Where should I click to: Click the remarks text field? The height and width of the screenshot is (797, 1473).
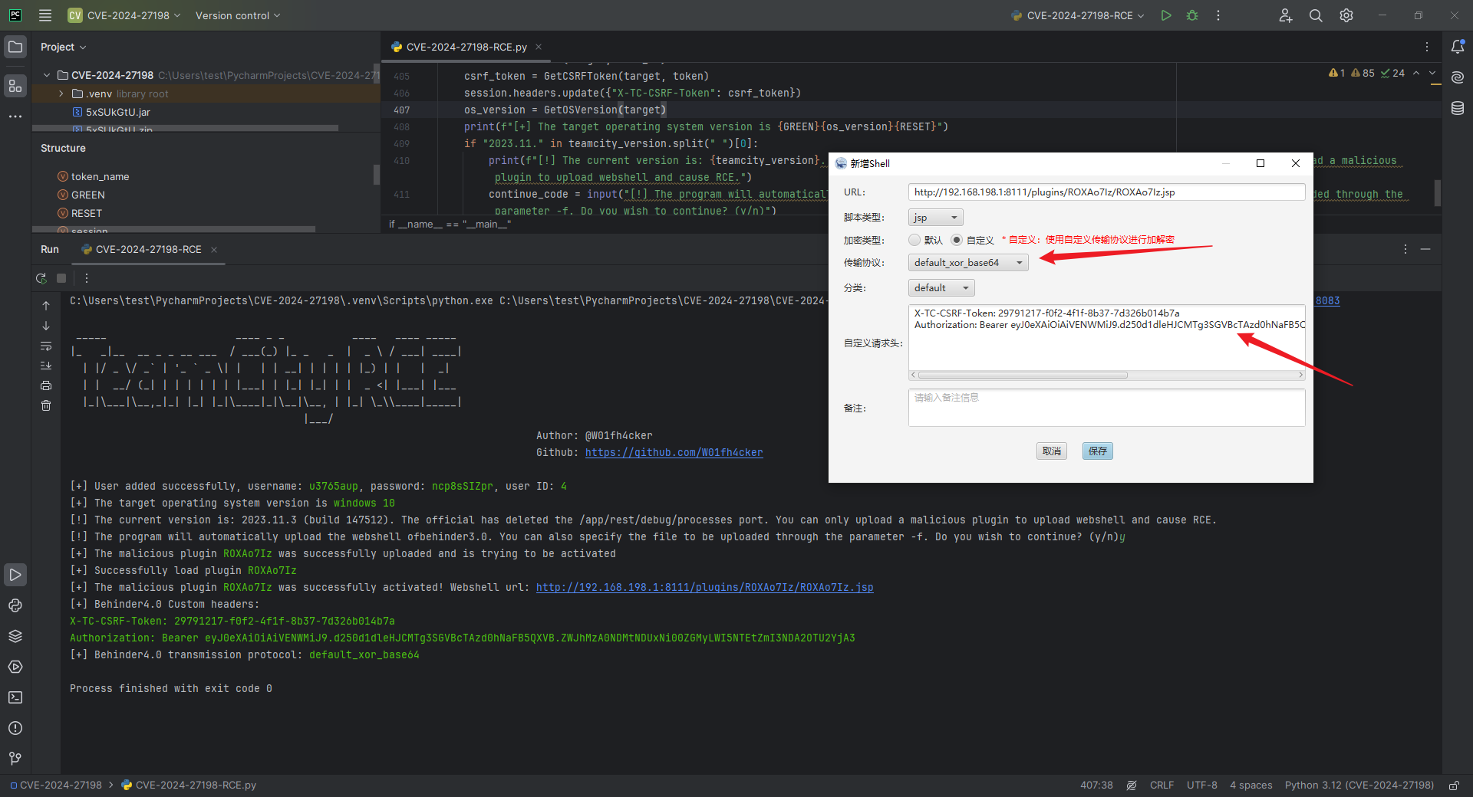point(1106,408)
